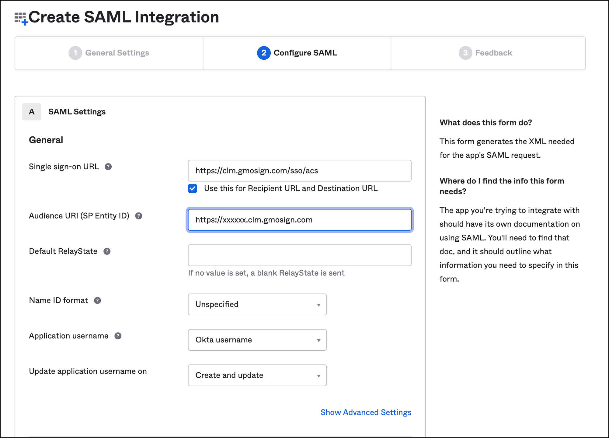
Task: Toggle Use this for Recipient URL checkbox
Action: tap(193, 188)
